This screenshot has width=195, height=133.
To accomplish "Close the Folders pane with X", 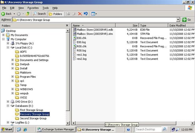I will click(x=67, y=25).
